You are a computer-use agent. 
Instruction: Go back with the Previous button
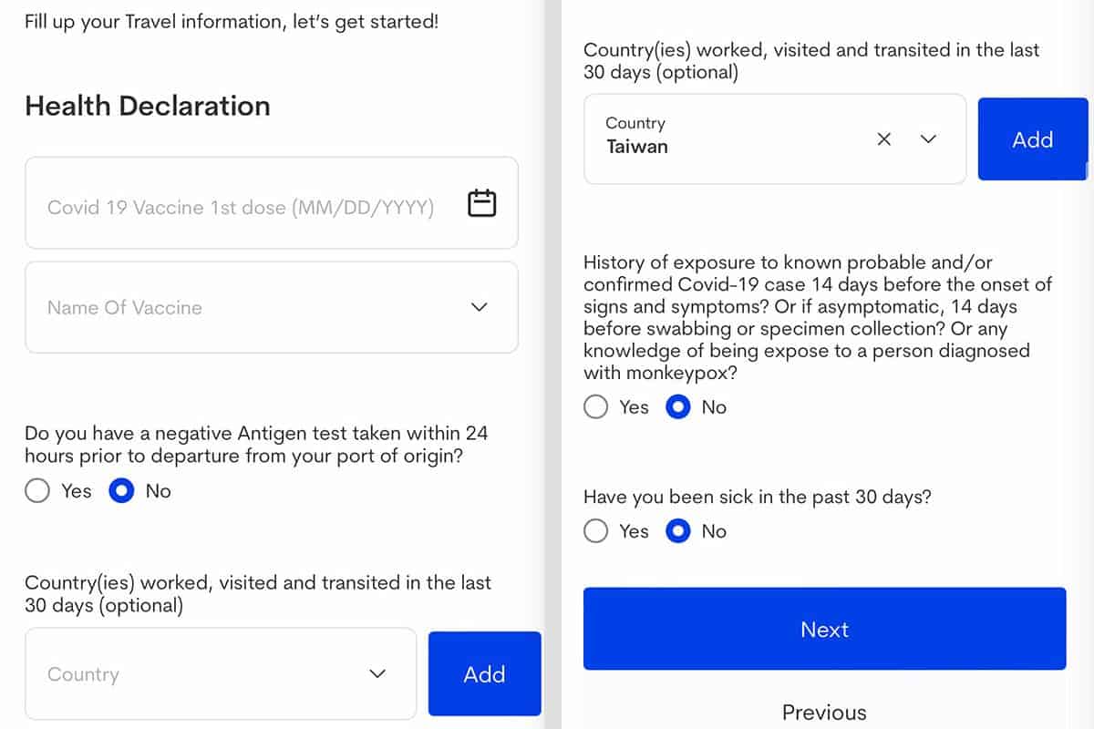tap(824, 712)
